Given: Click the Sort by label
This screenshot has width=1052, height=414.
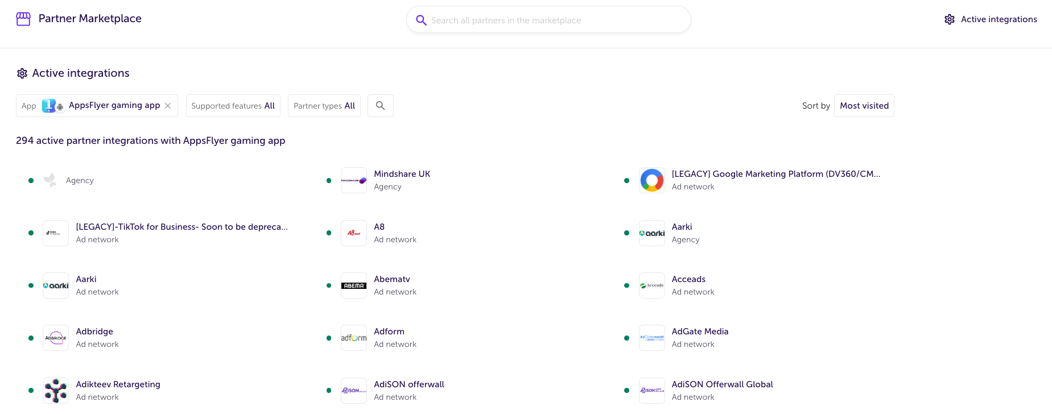Looking at the screenshot, I should [816, 106].
